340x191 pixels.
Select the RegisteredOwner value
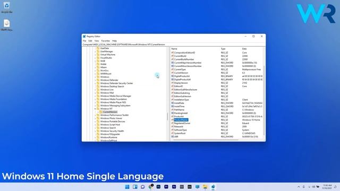tap(182, 123)
